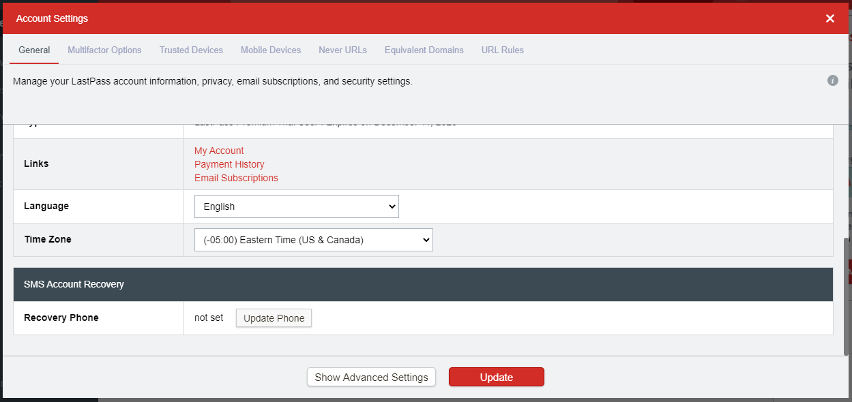Click the info icon near the description

point(832,80)
